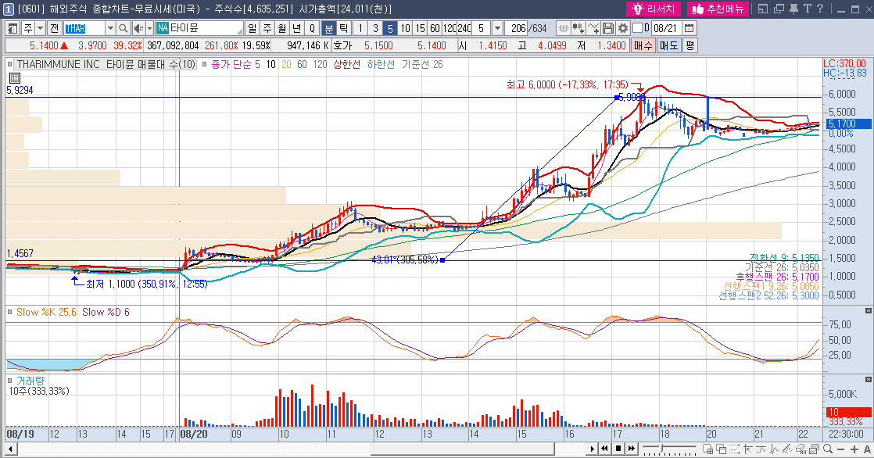Click the grid table icon under chart title
Screen dimensions: 874x458
15,78
